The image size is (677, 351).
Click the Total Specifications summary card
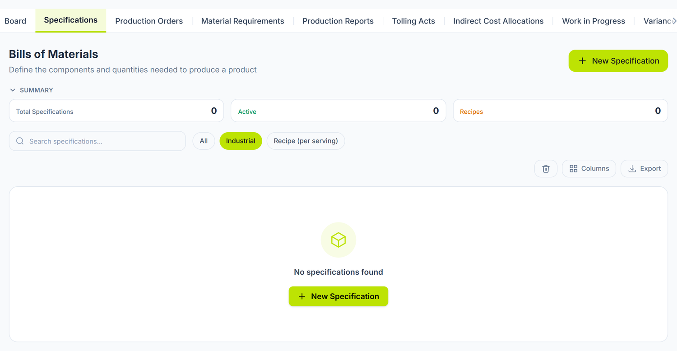[x=116, y=111]
